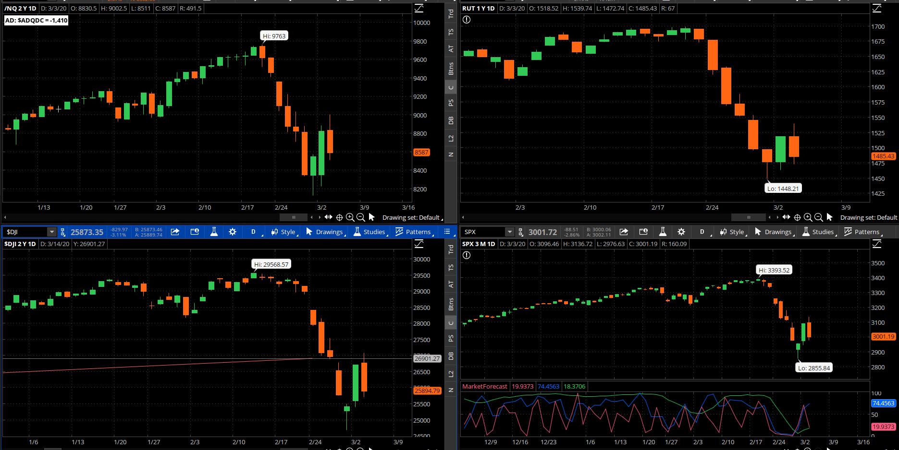Select pointer cursor tool under the /NQ chart
Screen dimensions: 899x450
pos(371,217)
